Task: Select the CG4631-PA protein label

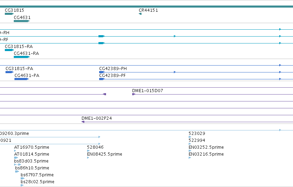Action: [x=27, y=76]
